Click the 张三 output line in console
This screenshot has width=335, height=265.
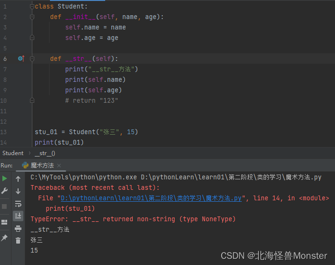(x=37, y=240)
